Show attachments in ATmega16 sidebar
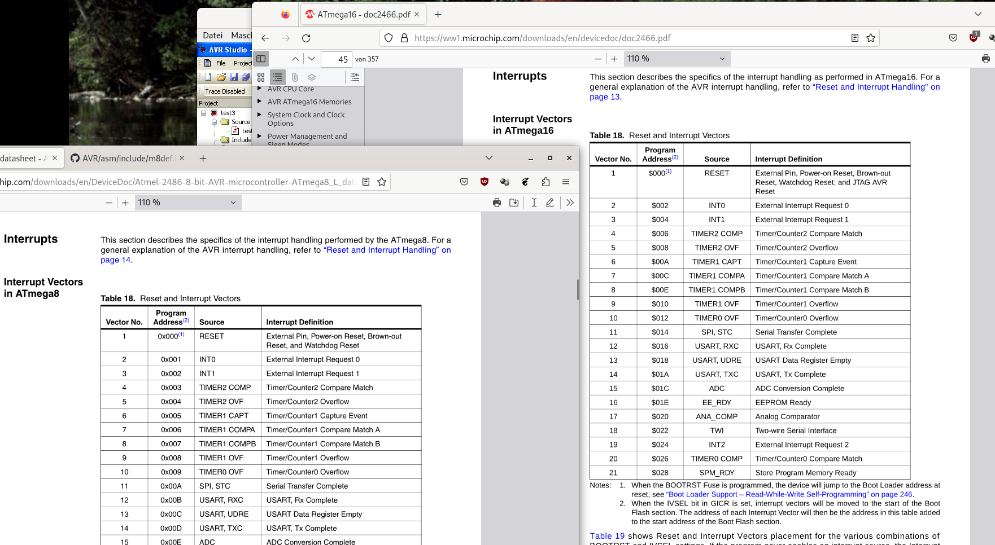The image size is (995, 545). pyautogui.click(x=295, y=77)
